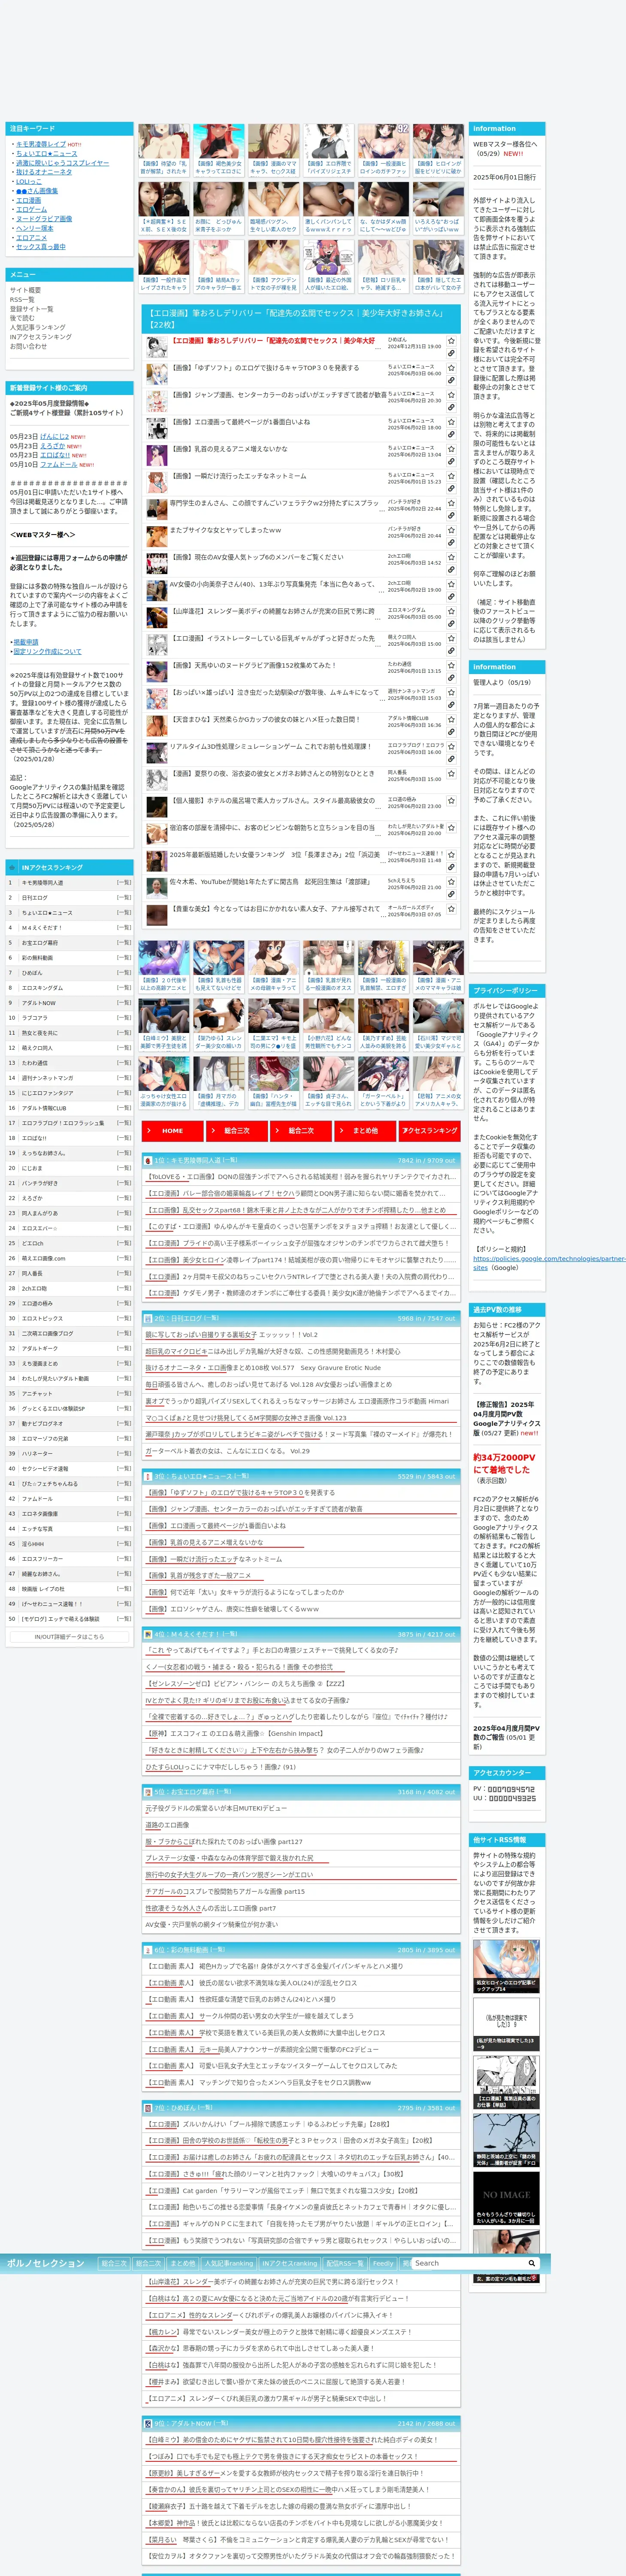Screen dimensions: 626x2576
Task: Click the icon beside 3位：ちょいエロ★ニュース header
Action: click(x=148, y=1476)
